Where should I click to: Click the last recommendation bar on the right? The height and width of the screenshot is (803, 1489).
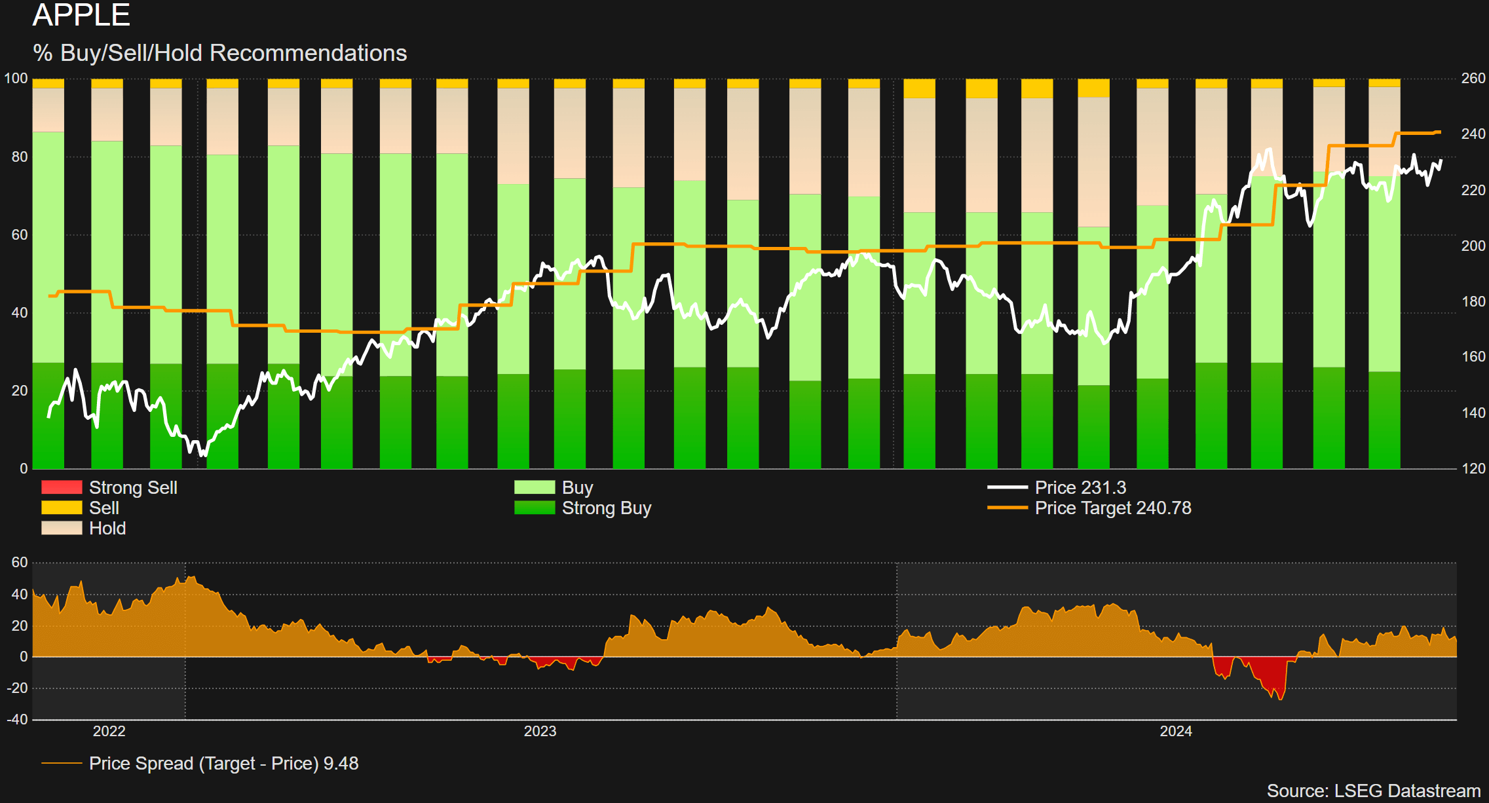click(x=1384, y=274)
